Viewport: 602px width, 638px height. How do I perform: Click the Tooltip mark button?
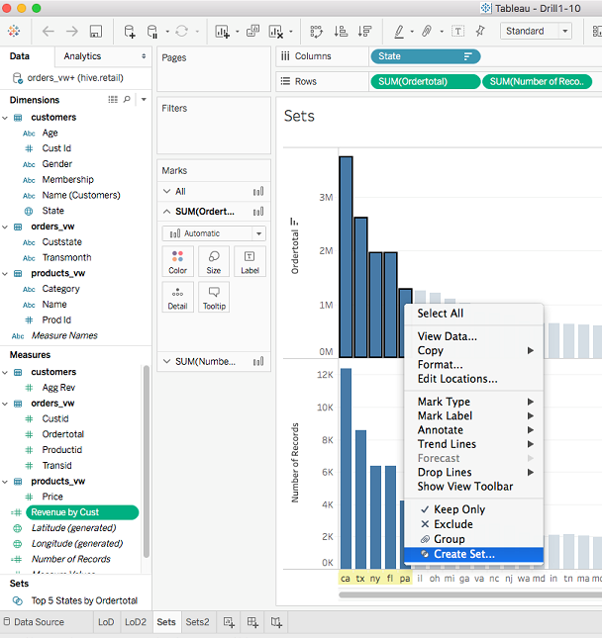click(x=213, y=297)
